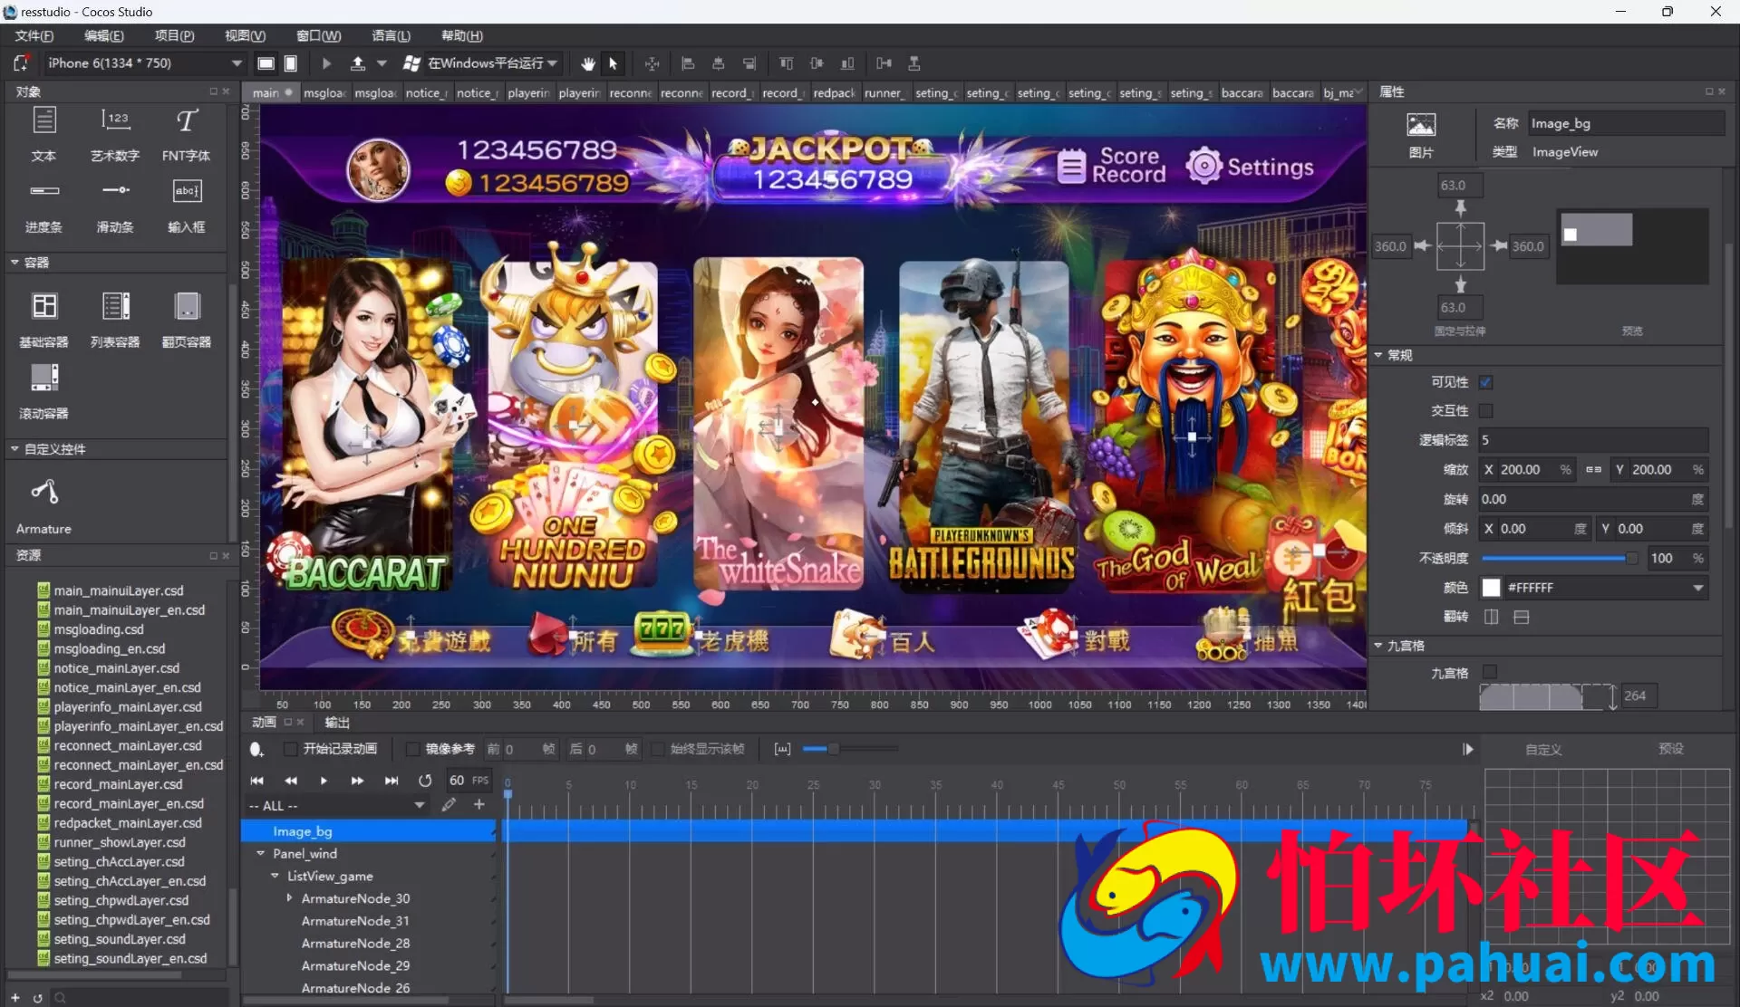The image size is (1740, 1007).
Task: Switch to the 预设 preset curve tab
Action: [1670, 749]
